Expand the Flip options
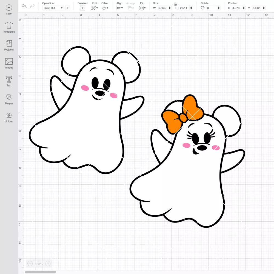This screenshot has width=274, height=274. (142, 8)
